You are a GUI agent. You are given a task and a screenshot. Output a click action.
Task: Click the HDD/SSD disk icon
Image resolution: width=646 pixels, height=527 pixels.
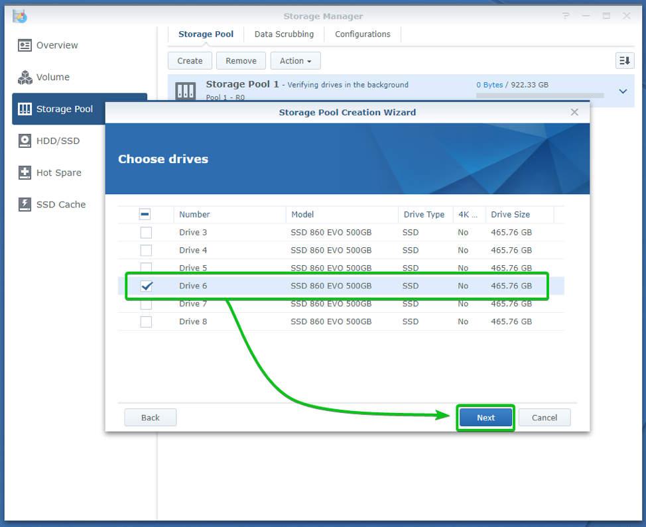[x=25, y=141]
